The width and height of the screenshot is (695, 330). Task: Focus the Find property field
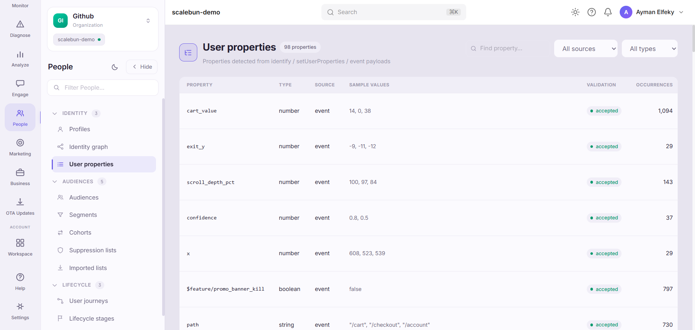tap(508, 48)
